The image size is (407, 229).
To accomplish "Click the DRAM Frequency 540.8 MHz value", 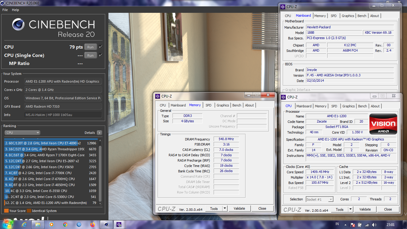I will click(226, 139).
